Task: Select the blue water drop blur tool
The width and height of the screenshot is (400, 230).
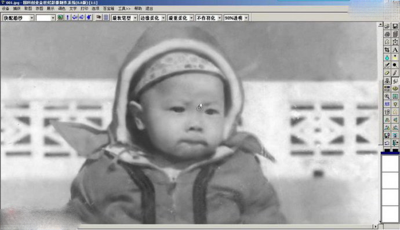Action: coord(387,57)
